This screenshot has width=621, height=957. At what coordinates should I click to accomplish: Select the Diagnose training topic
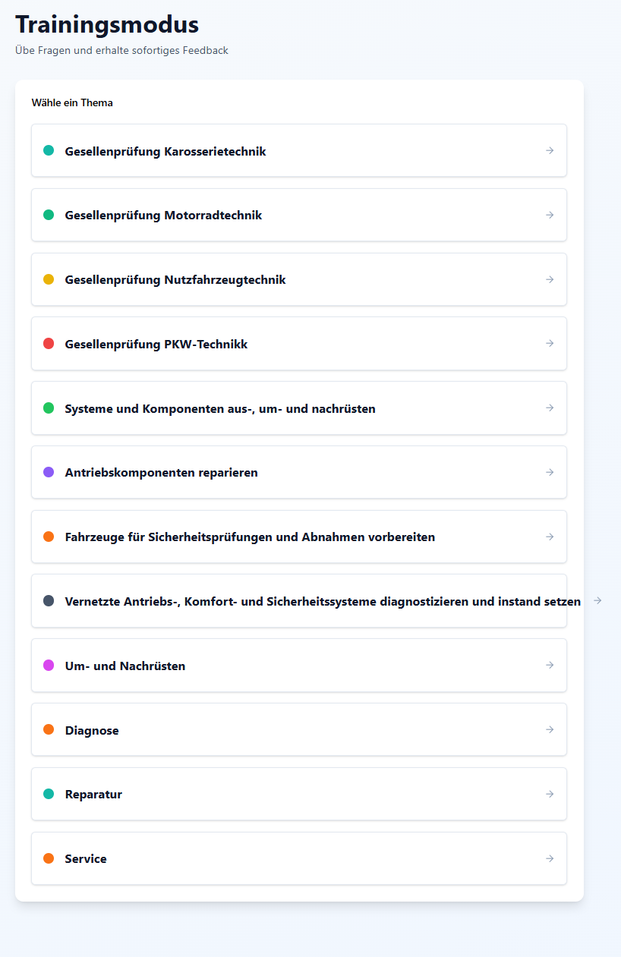point(92,731)
